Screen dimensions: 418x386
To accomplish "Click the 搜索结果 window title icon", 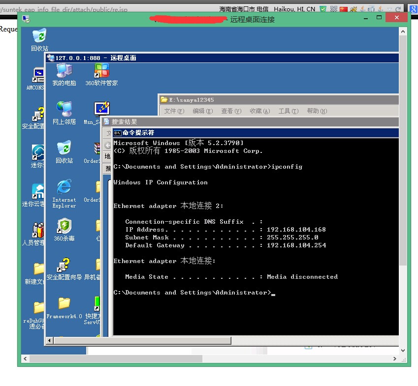I will tap(106, 121).
